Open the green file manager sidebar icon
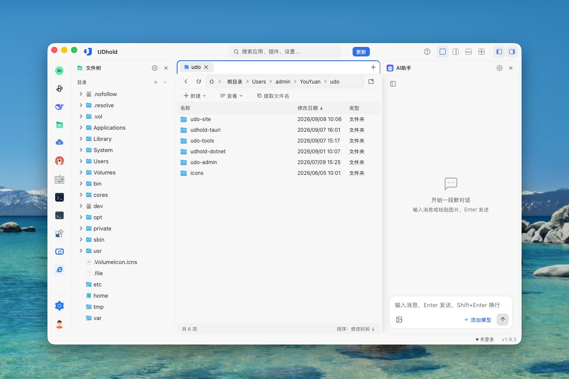 tap(59, 125)
